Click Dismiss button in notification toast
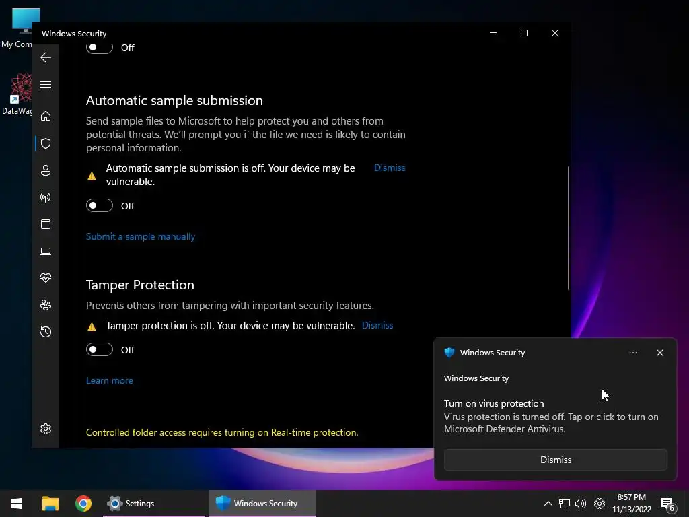Image resolution: width=689 pixels, height=517 pixels. pos(555,460)
